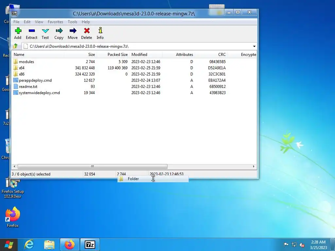Click packed size 119 400 369
Image resolution: width=335 pixels, height=251 pixels.
pos(117,68)
